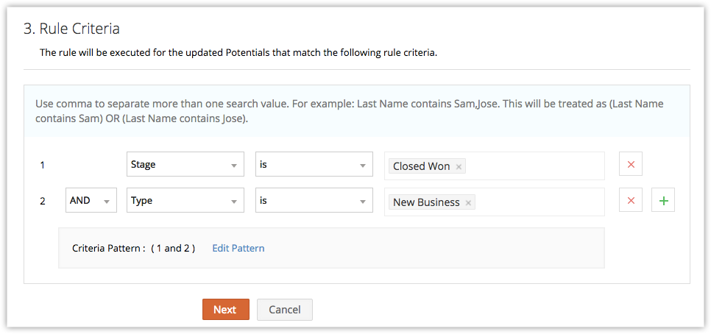Screen dimensions: 711x334
Task: Select the New Business tag label
Action: click(x=426, y=202)
